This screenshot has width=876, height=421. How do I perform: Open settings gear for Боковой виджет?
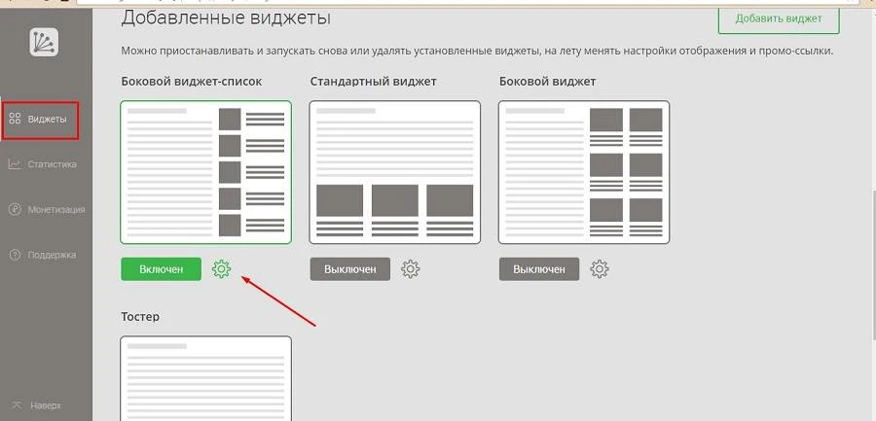pyautogui.click(x=600, y=269)
